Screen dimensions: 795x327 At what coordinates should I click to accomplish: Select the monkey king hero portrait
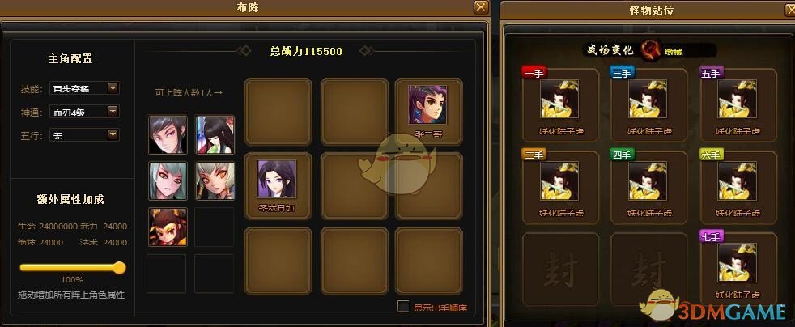click(x=168, y=227)
